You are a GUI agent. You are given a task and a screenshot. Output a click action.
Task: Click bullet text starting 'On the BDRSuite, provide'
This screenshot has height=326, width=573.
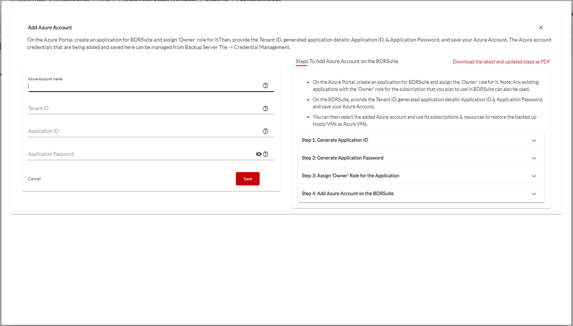point(428,103)
